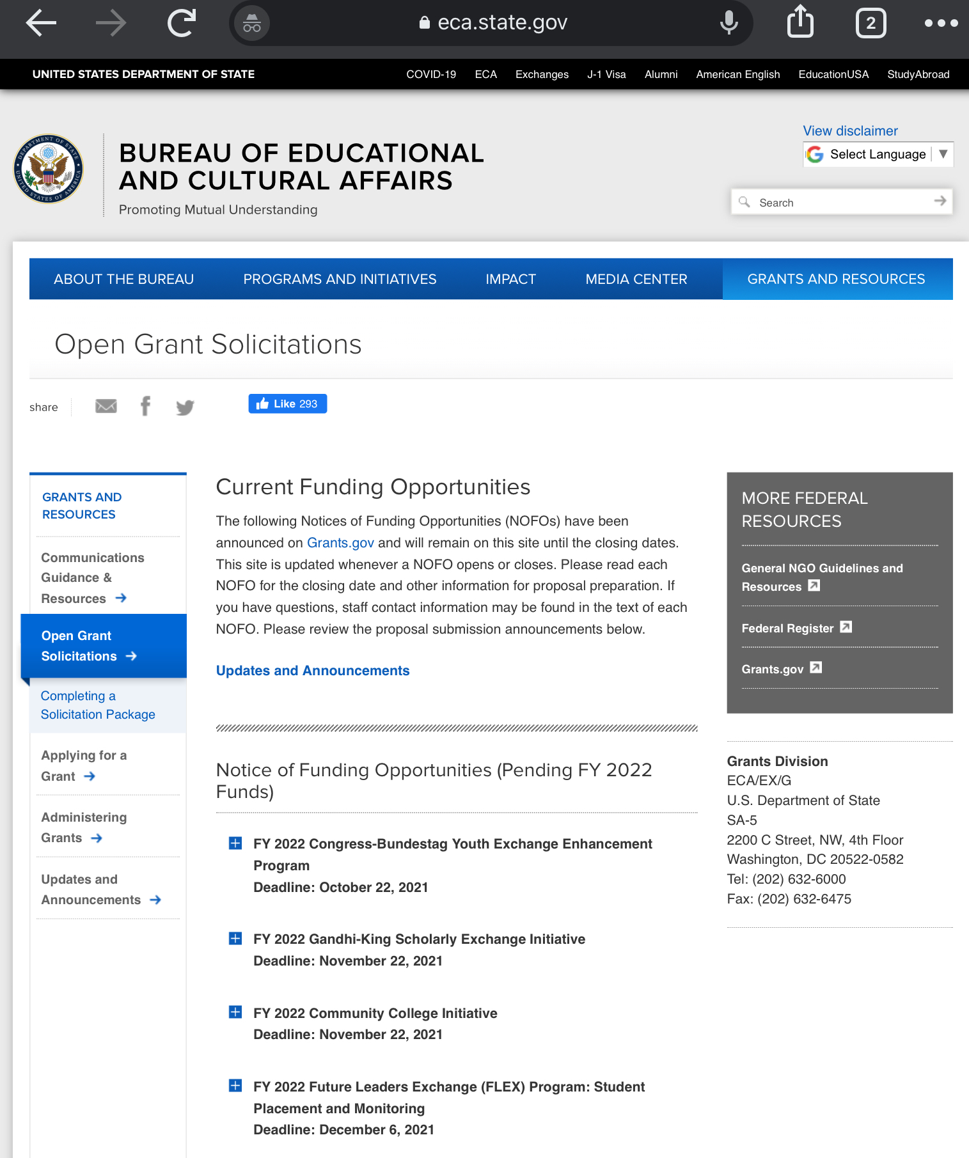Viewport: 969px width, 1158px height.
Task: Open Completing a Solicitation Package sidebar link
Action: [x=98, y=705]
